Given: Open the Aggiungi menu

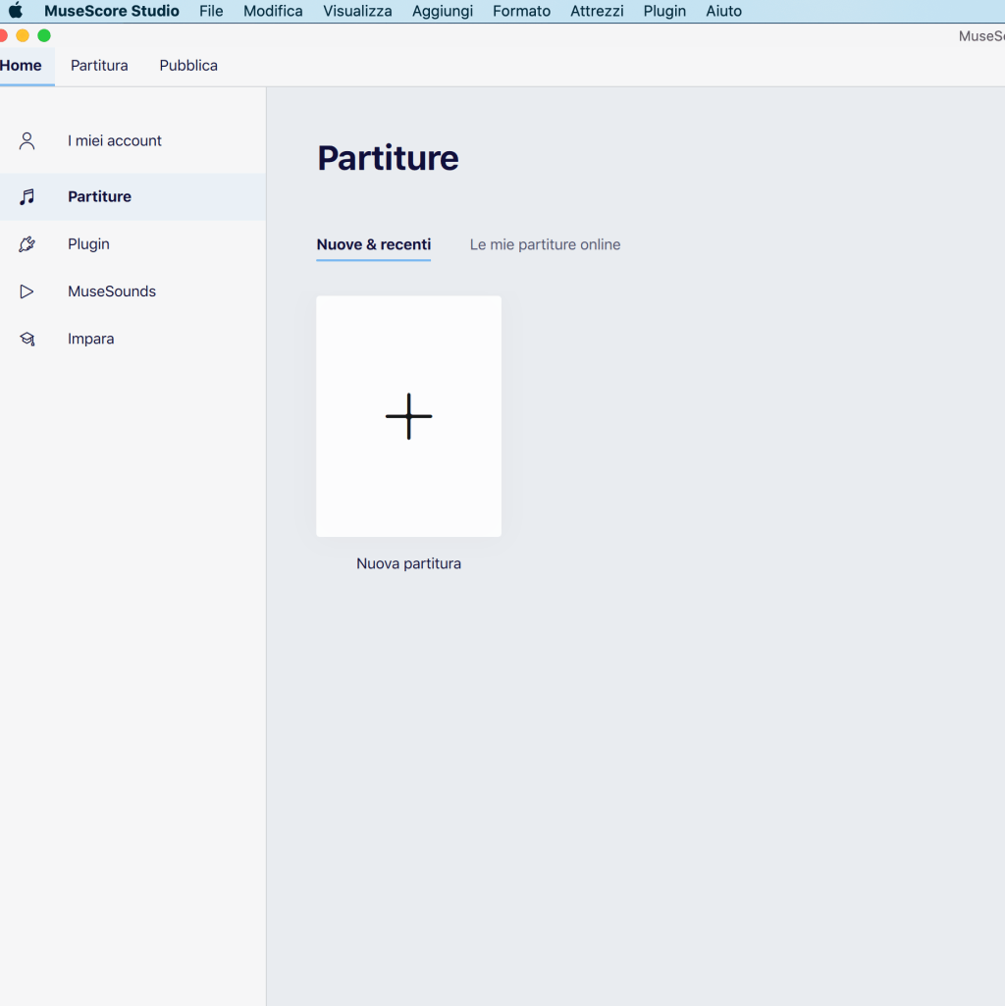Looking at the screenshot, I should pos(442,12).
